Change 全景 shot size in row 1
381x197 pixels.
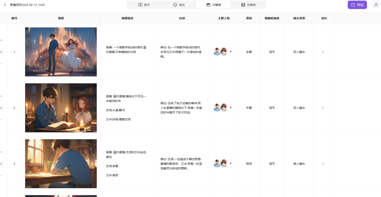(249, 52)
